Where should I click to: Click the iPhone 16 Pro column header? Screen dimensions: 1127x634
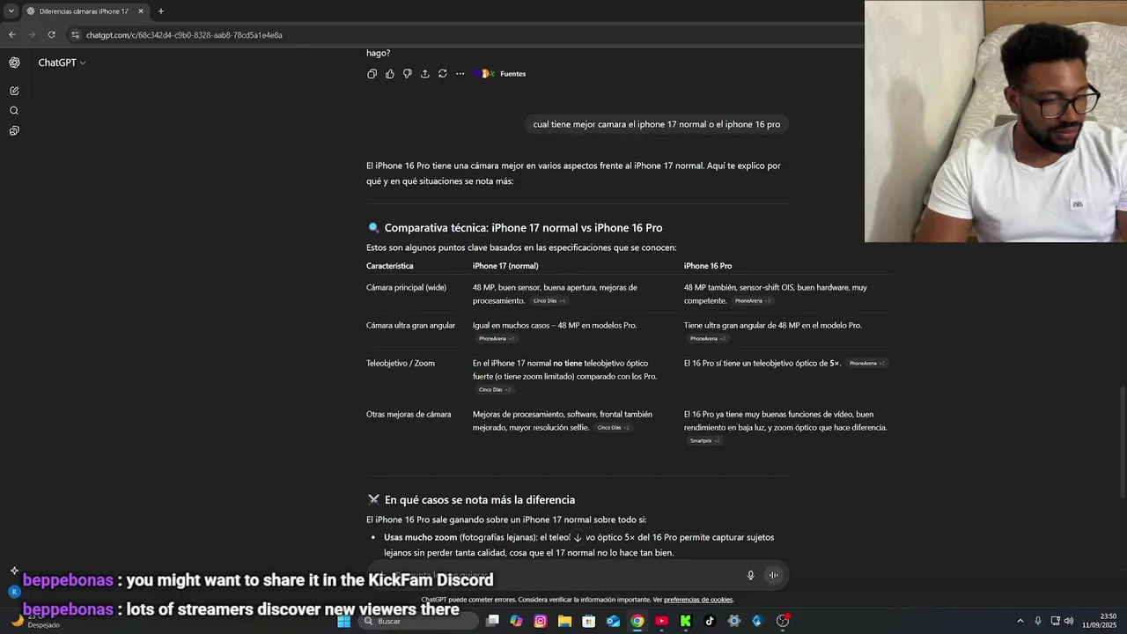(x=708, y=266)
